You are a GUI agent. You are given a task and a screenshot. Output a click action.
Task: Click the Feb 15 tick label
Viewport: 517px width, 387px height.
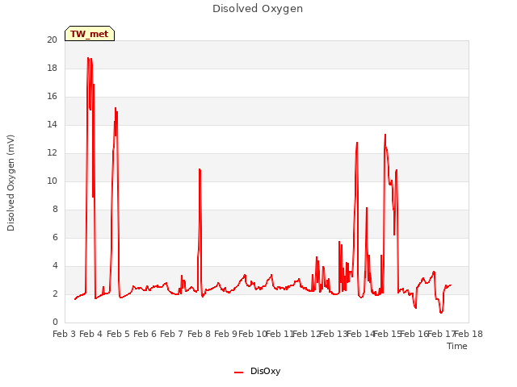[388, 334]
